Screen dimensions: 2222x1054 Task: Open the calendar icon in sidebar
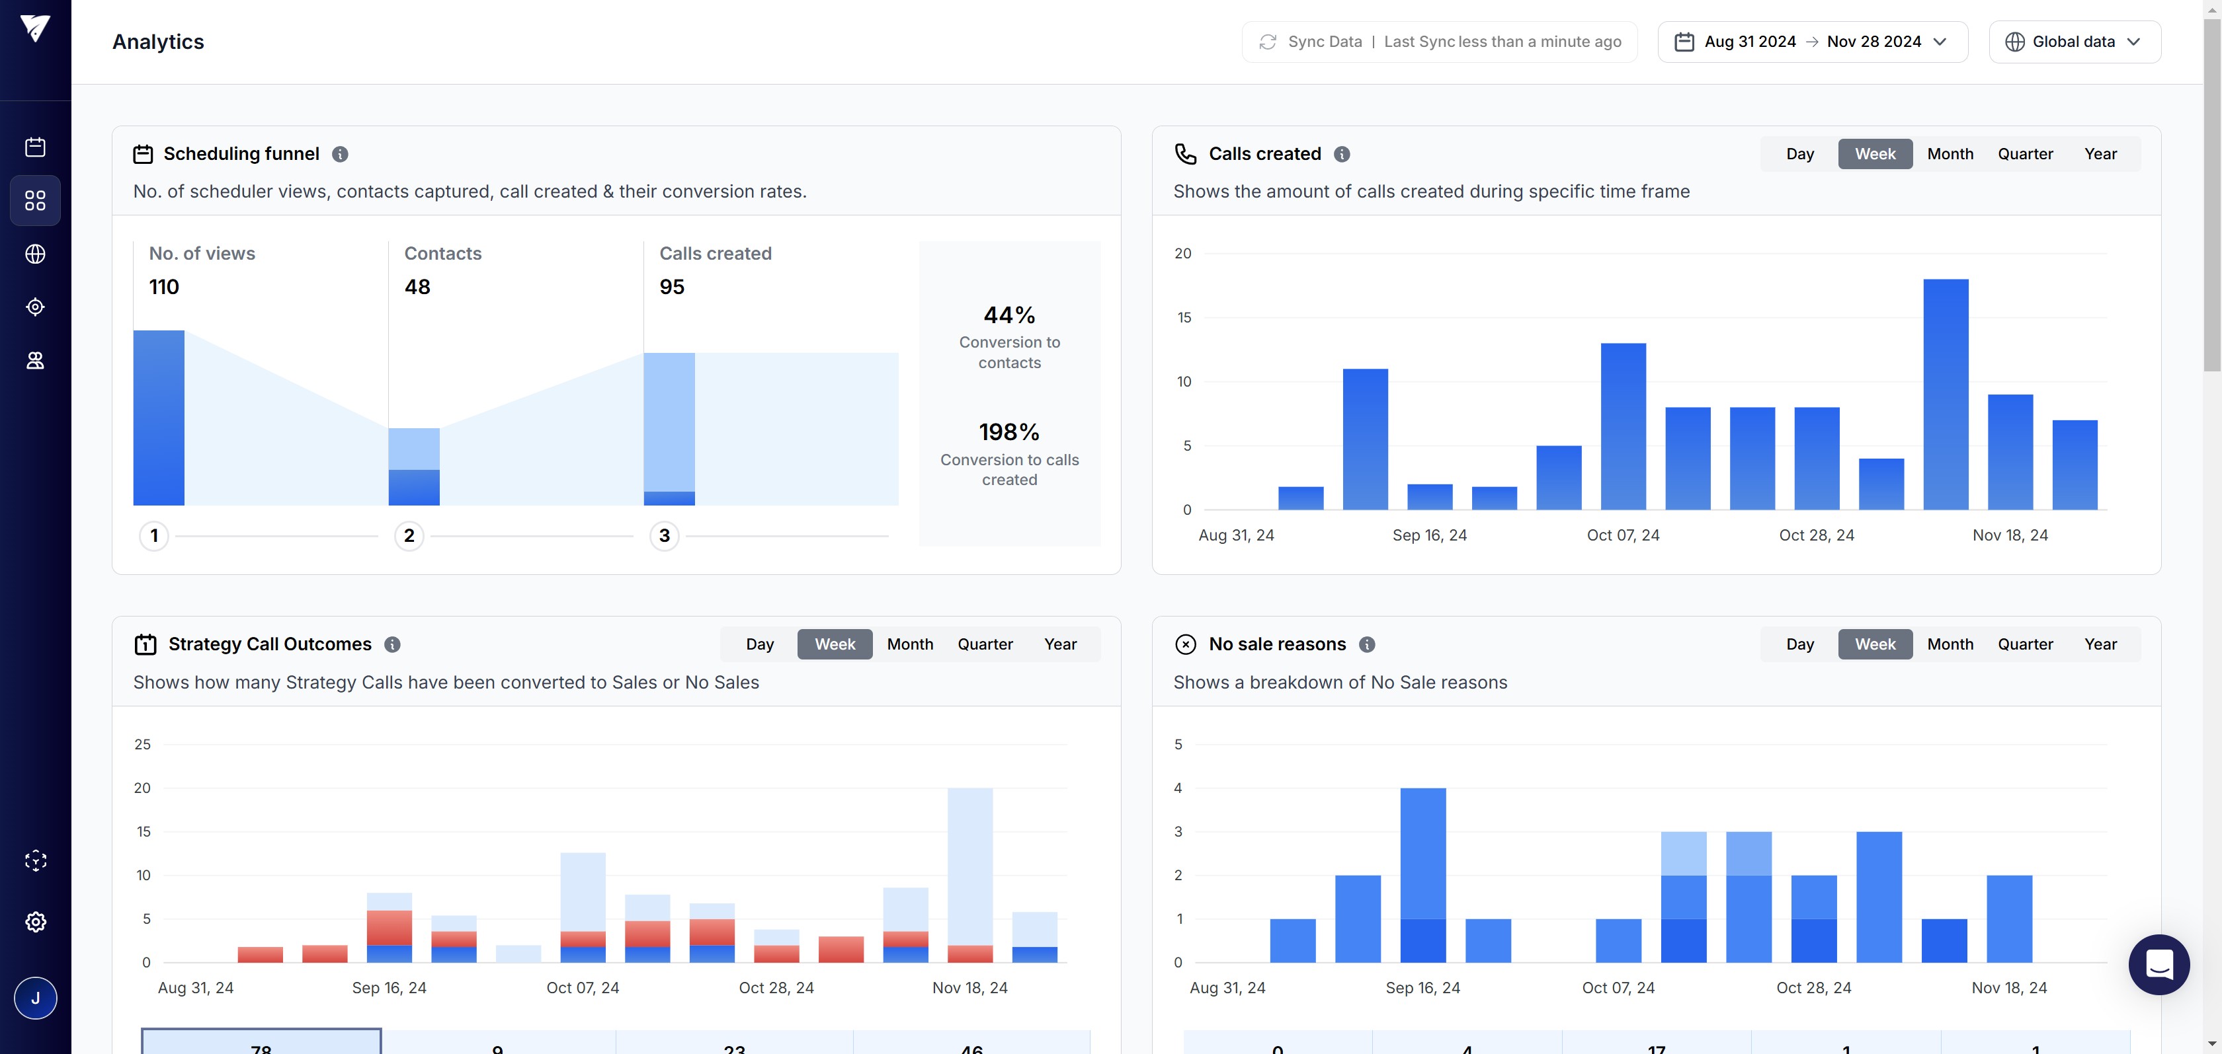coord(35,147)
